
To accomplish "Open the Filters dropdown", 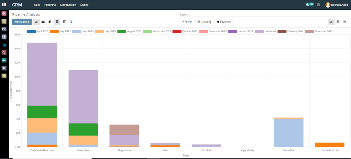I will tap(187, 22).
